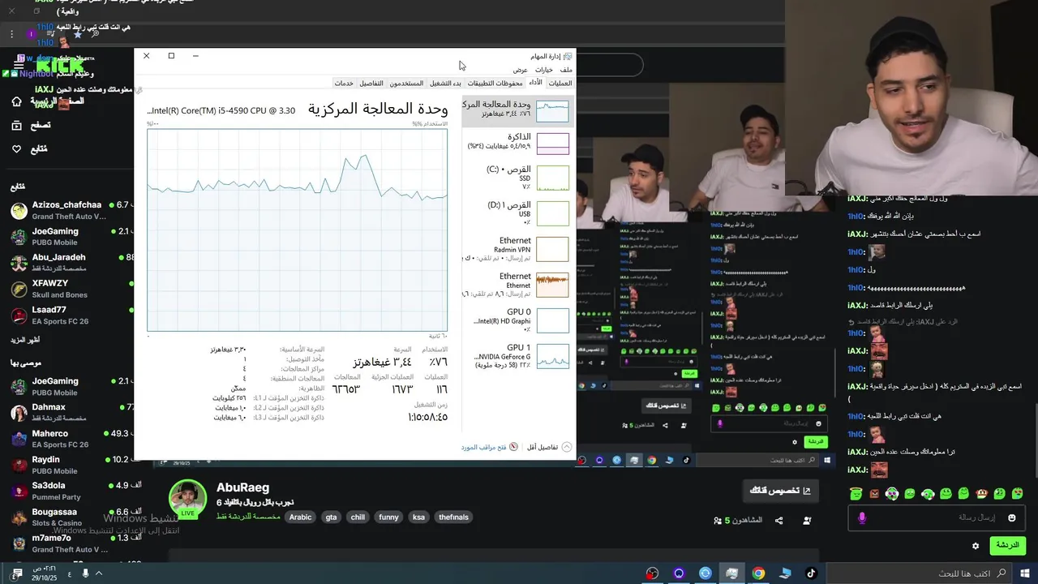Select the USB disk 1 (D:) entry
Image resolution: width=1038 pixels, height=584 pixels.
click(517, 213)
